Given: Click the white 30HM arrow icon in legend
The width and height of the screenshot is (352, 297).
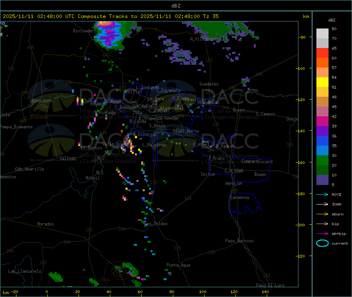Looking at the screenshot, I should coord(322,204).
